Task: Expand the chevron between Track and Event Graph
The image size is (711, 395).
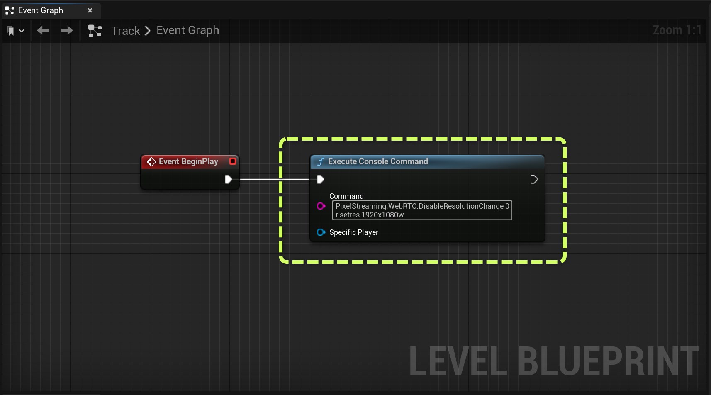Action: pos(148,31)
